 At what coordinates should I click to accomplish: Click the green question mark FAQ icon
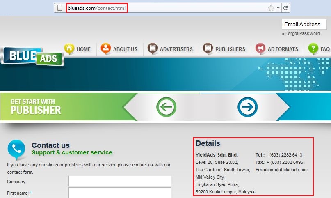pyautogui.click(x=313, y=48)
